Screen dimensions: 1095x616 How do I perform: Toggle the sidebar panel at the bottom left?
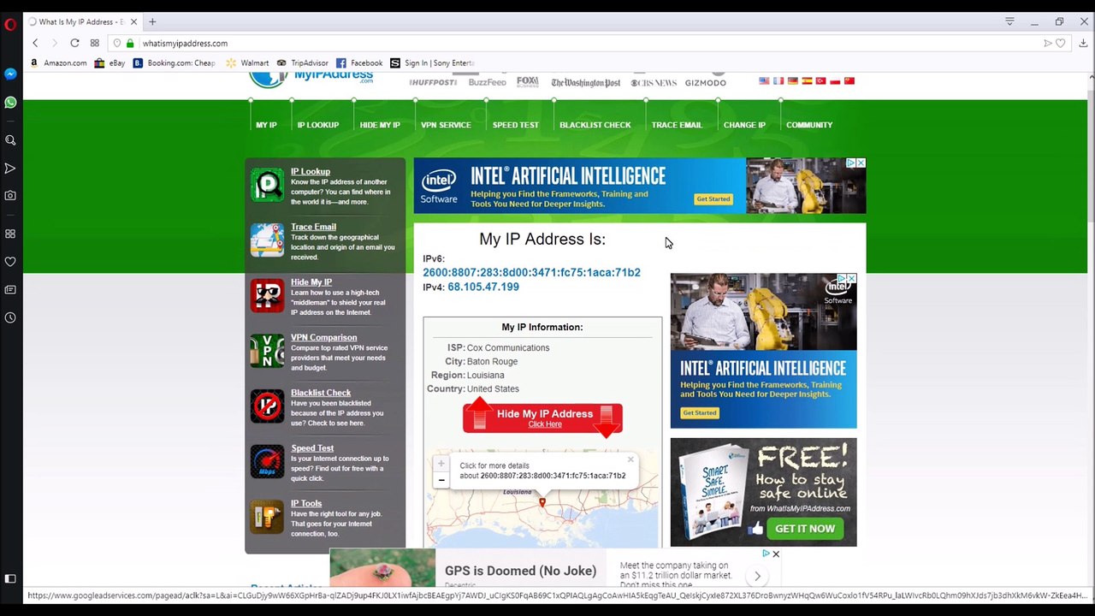click(x=10, y=579)
